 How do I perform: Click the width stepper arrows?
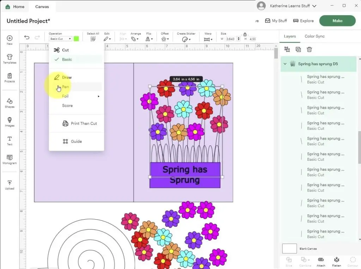pyautogui.click(x=239, y=39)
